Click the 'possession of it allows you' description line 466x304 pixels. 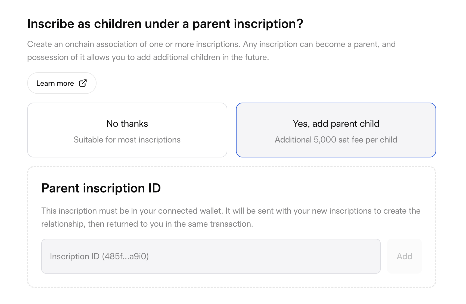[x=148, y=57]
